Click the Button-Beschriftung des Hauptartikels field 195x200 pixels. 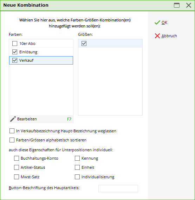pos(118,188)
